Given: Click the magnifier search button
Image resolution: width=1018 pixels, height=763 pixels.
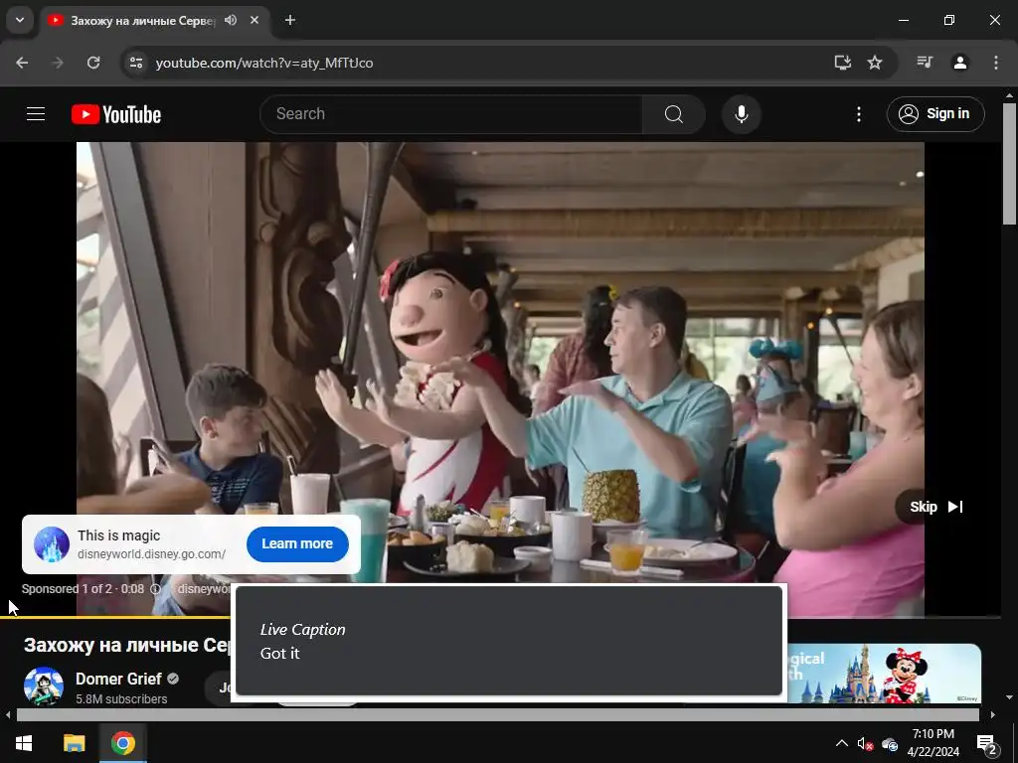Looking at the screenshot, I should [674, 114].
